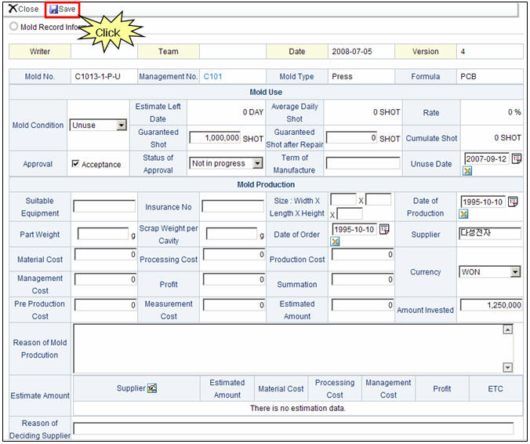
Task: Click the Close button
Action: pos(24,9)
